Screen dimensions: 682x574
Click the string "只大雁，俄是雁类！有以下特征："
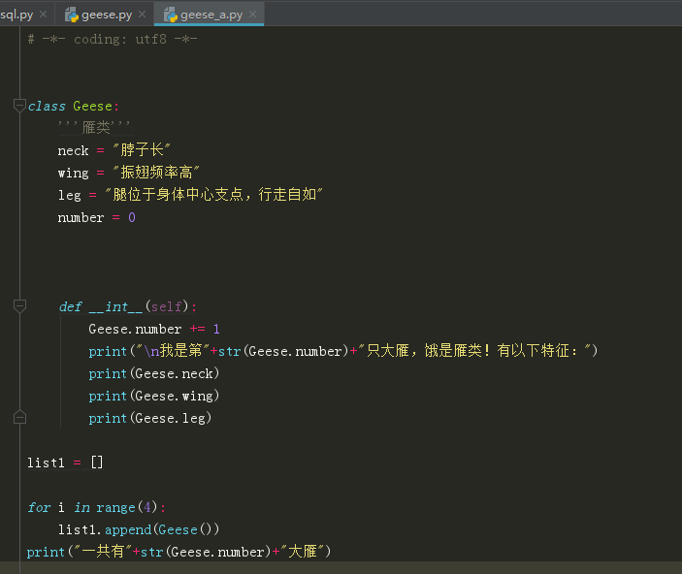click(x=474, y=350)
